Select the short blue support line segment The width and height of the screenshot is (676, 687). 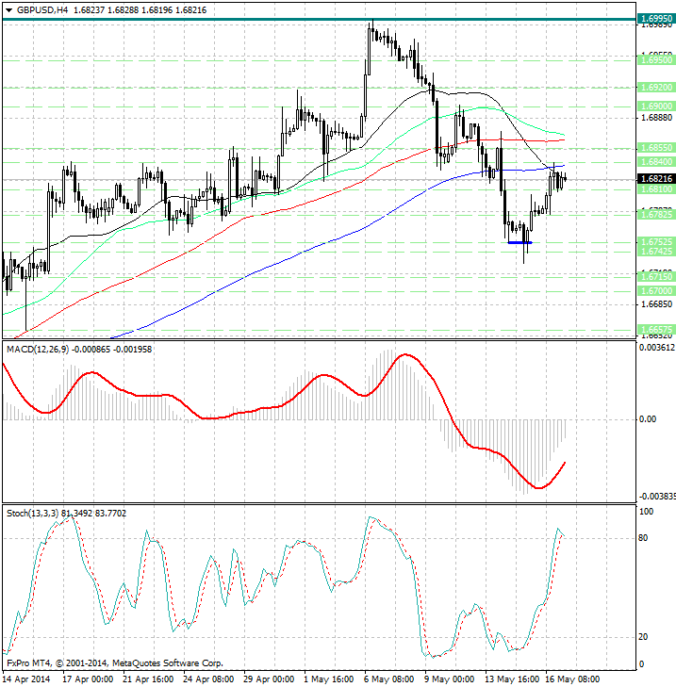(x=519, y=242)
